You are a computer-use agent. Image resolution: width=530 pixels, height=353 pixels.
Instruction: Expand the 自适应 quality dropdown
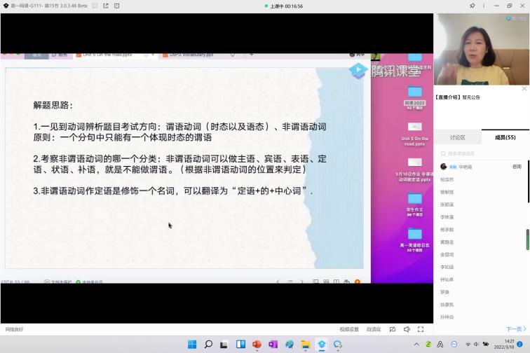[373, 329]
